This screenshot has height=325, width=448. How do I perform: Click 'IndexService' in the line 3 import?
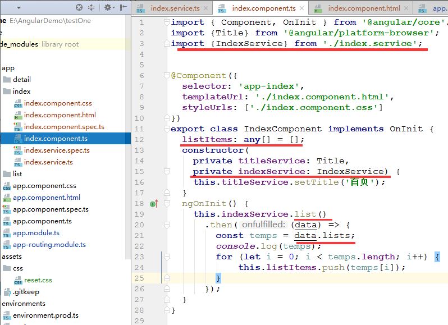(x=249, y=43)
